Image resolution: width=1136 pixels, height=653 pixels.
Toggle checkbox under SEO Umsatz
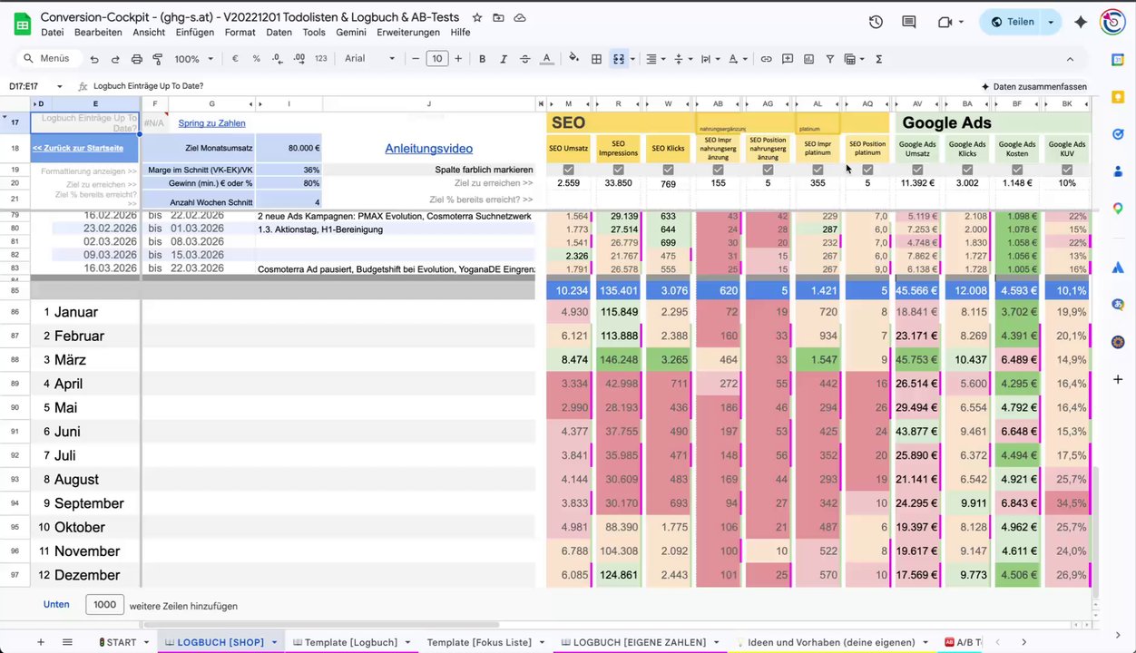568,170
